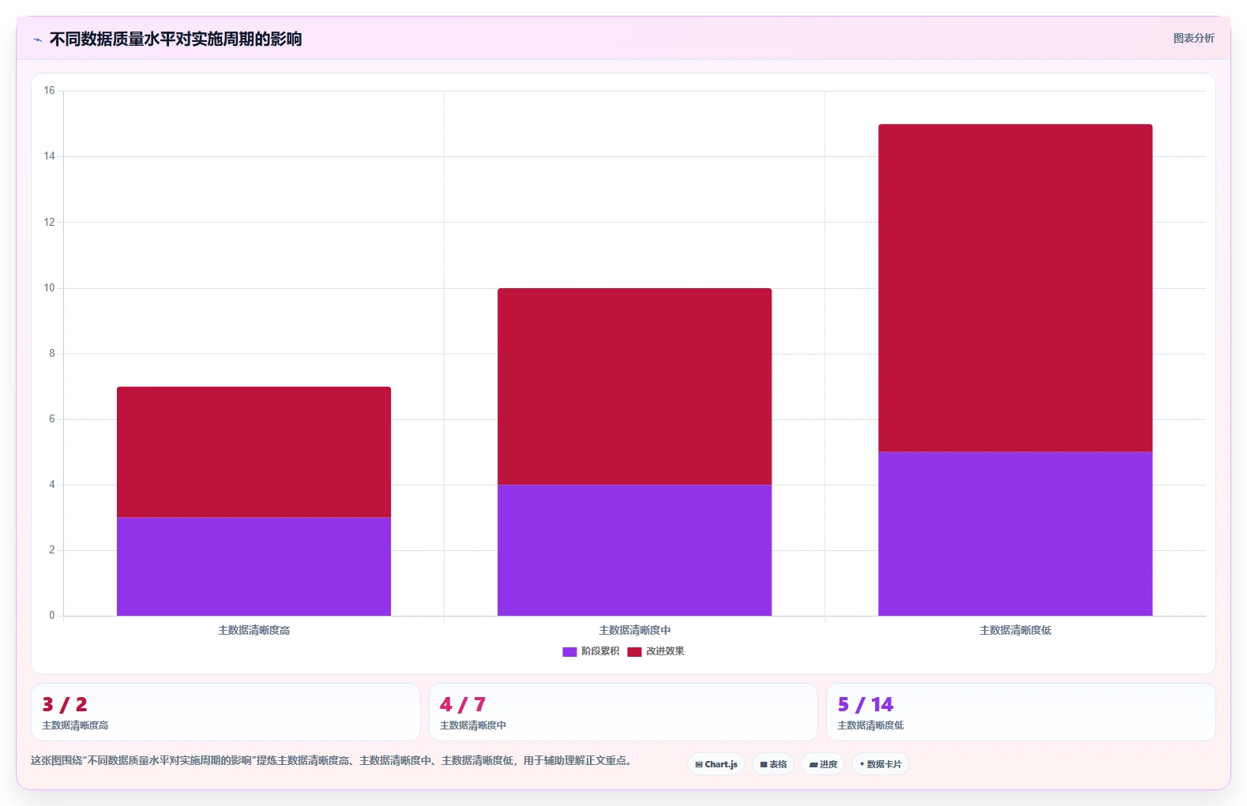Toggle the 改进效果 legend swatch

[634, 651]
